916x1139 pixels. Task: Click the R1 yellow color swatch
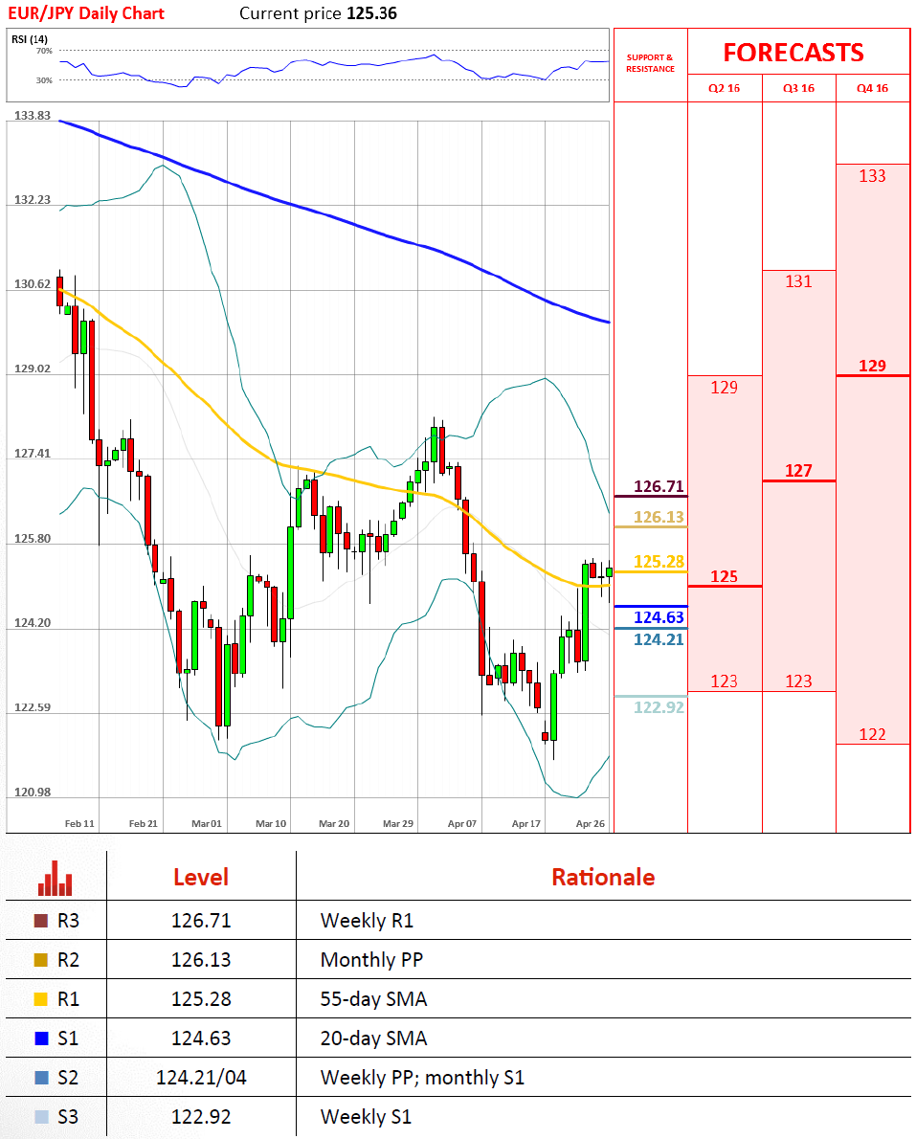click(x=41, y=999)
